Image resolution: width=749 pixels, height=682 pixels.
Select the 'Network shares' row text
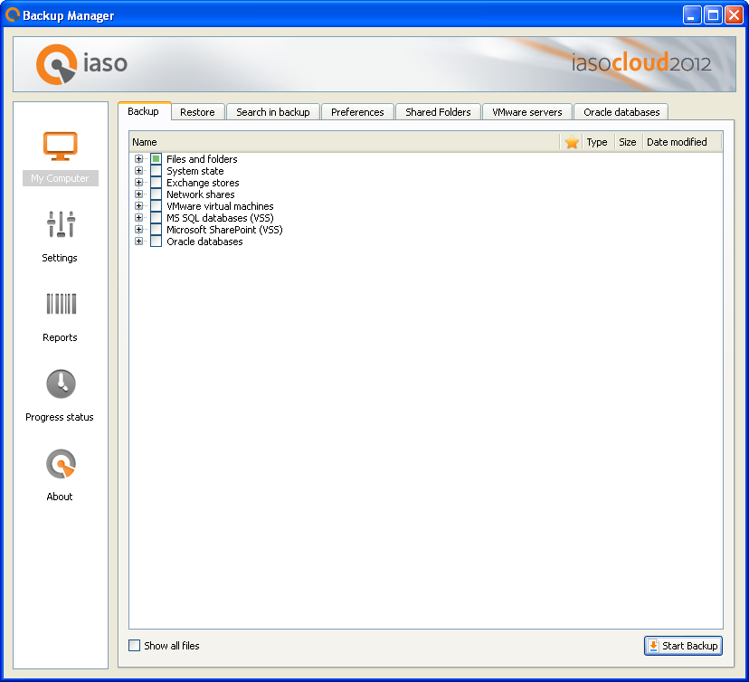pos(201,194)
